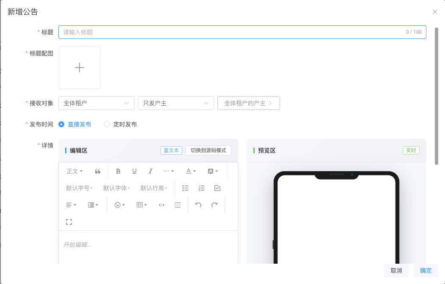This screenshot has height=284, width=445.
Task: Click 切换到源码模式 button
Action: point(208,150)
